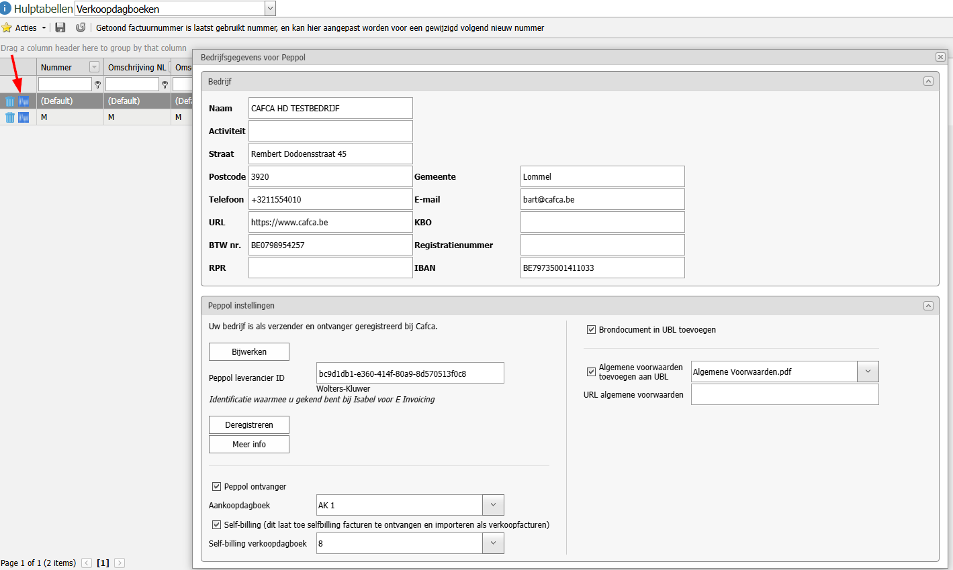Open the Verkoopdagboeken table dropdown
This screenshot has height=570, width=953.
[270, 9]
